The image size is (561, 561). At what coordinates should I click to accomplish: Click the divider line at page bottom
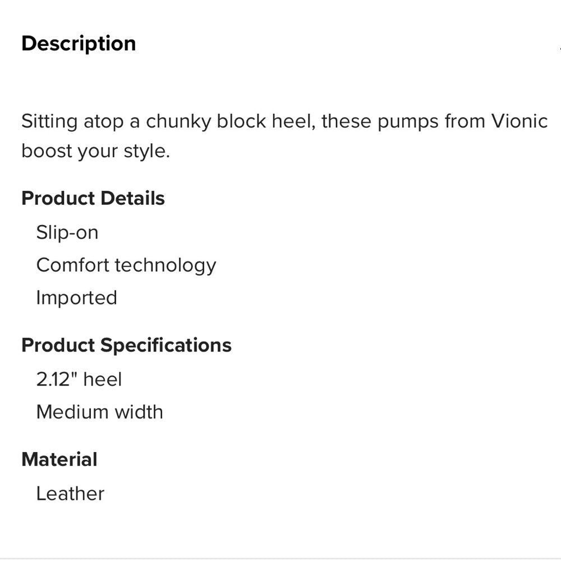click(x=280, y=559)
